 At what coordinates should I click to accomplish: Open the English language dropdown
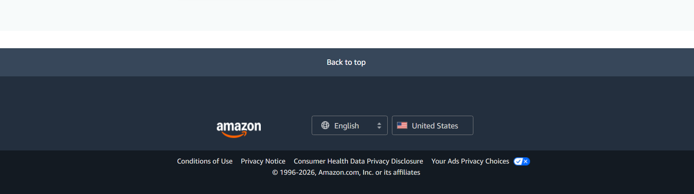click(x=349, y=125)
